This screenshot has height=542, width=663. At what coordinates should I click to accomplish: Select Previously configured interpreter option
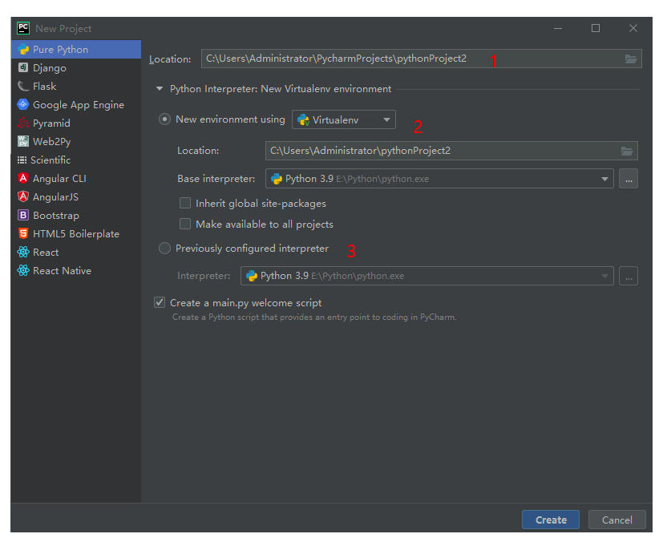(164, 249)
